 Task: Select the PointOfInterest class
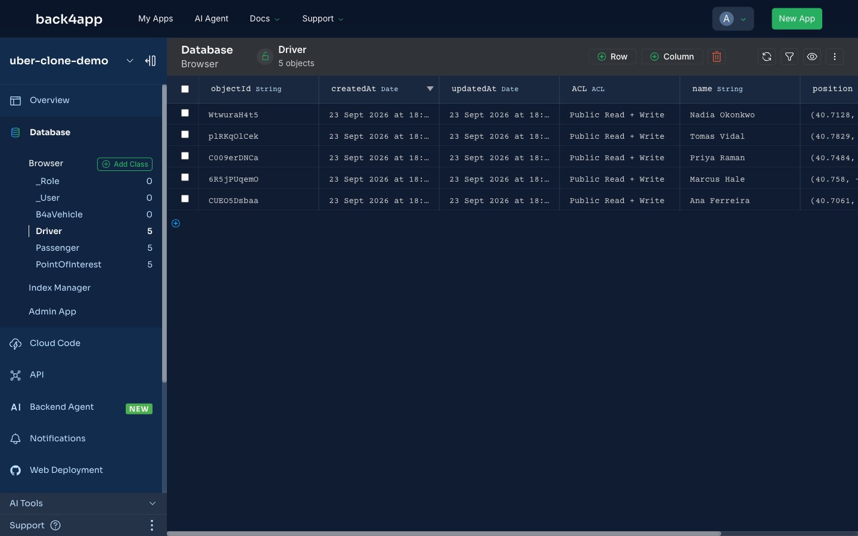coord(69,264)
